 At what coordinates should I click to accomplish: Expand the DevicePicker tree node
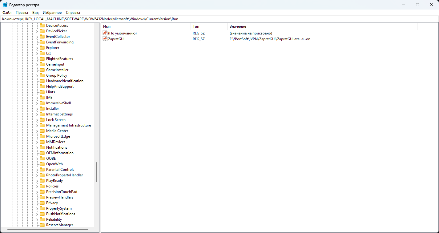[37, 31]
